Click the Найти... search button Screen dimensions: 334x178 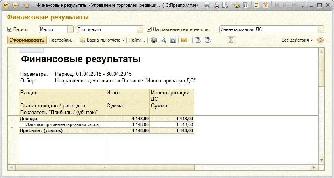click(137, 40)
